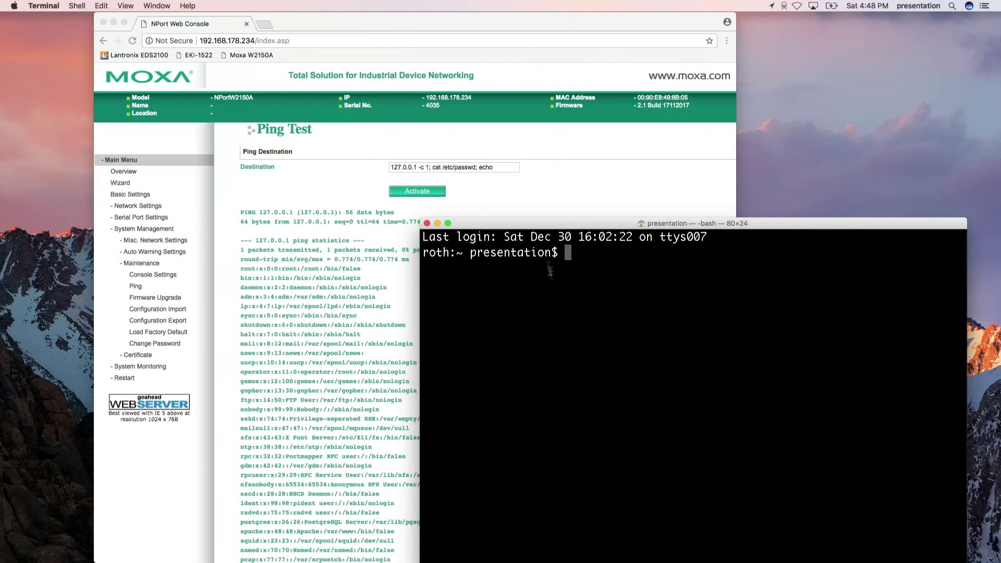The width and height of the screenshot is (1001, 563).
Task: Bookmark this page with the star icon
Action: (710, 41)
